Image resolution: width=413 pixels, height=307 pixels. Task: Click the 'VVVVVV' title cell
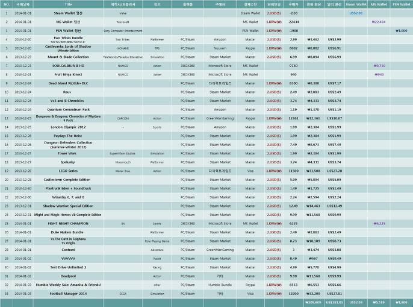pyautogui.click(x=68, y=258)
